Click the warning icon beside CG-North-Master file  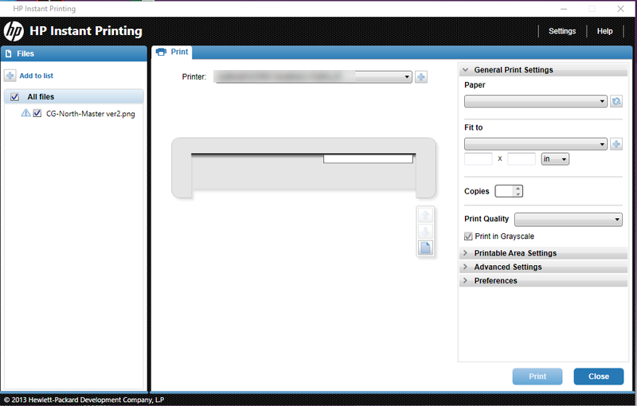click(25, 113)
